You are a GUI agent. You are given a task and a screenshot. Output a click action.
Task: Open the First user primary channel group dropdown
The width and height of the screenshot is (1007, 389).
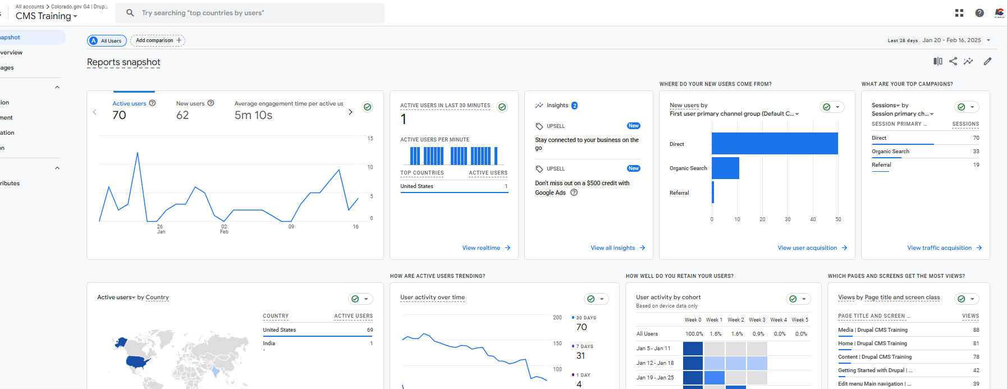click(734, 114)
